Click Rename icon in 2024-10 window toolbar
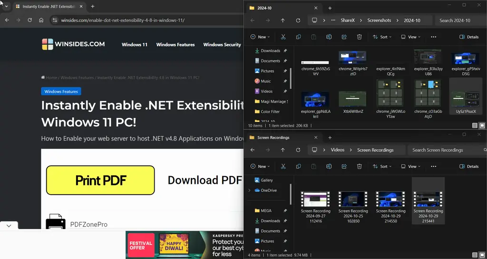The image size is (487, 259). coord(329,37)
